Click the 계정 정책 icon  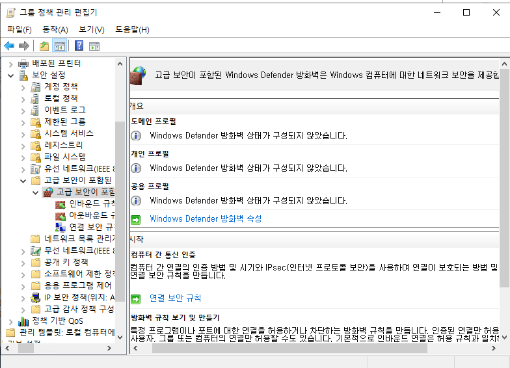[35, 87]
